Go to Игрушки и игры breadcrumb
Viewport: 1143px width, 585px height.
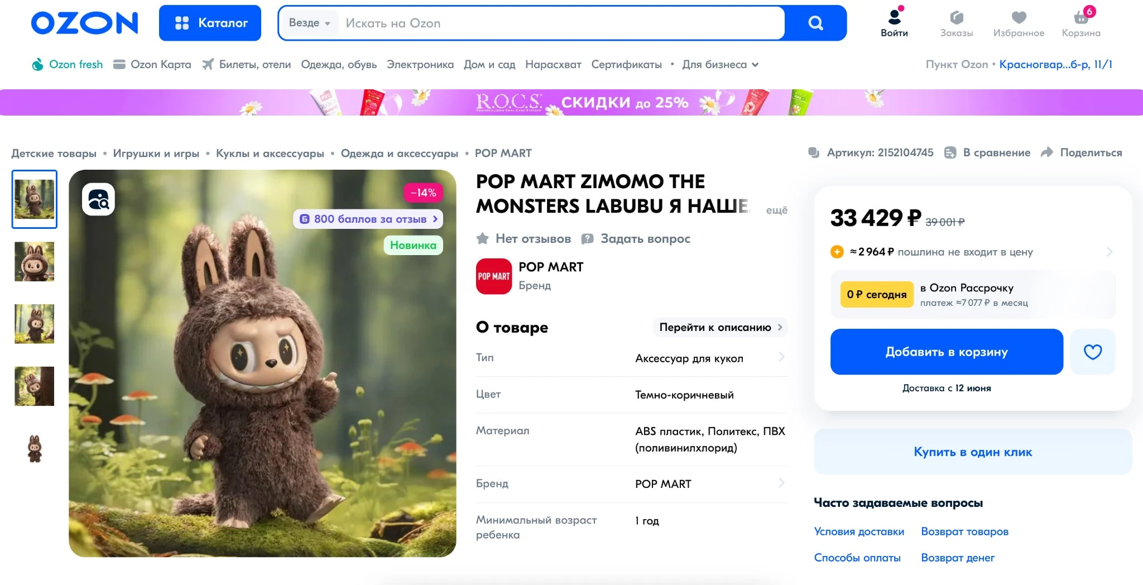[156, 153]
